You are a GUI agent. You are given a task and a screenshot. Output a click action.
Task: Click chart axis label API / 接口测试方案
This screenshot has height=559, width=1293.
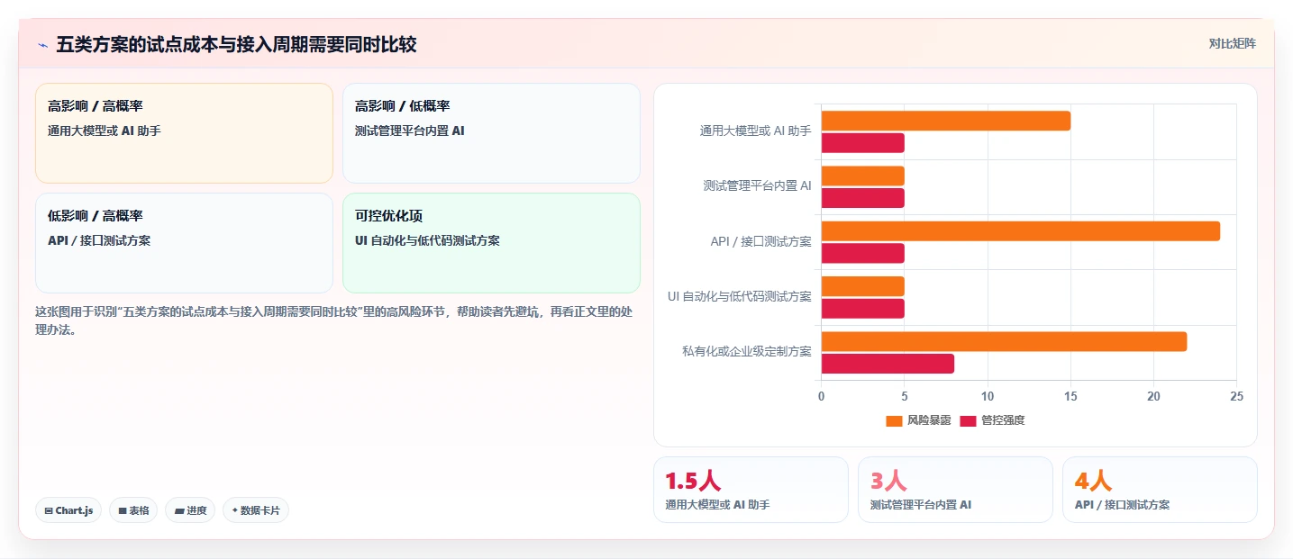(760, 242)
